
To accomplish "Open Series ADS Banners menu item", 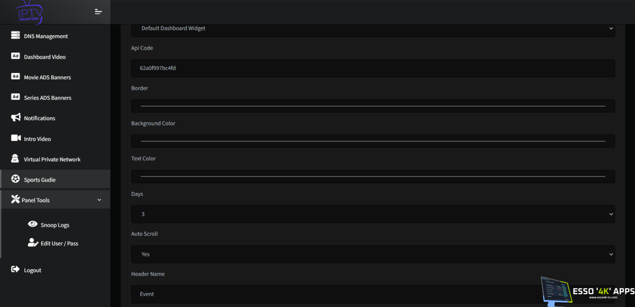I will tap(48, 98).
